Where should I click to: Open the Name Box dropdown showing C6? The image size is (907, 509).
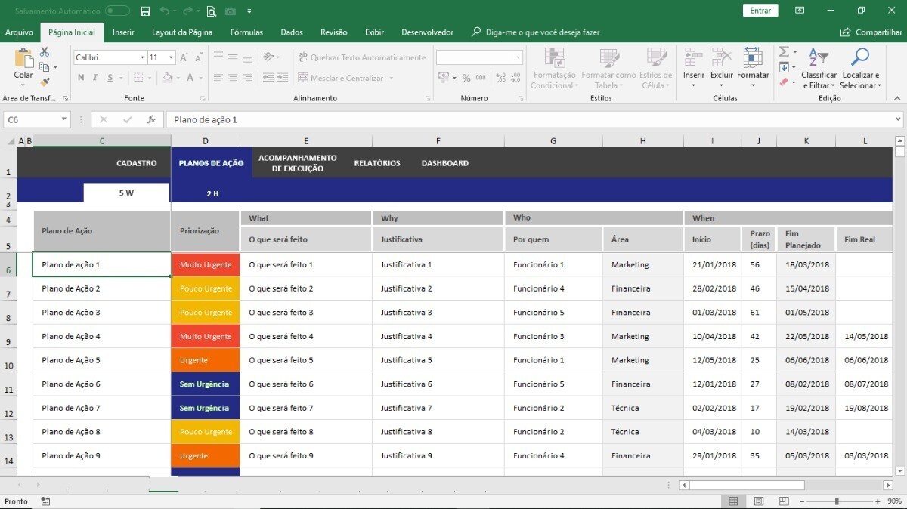(x=63, y=119)
